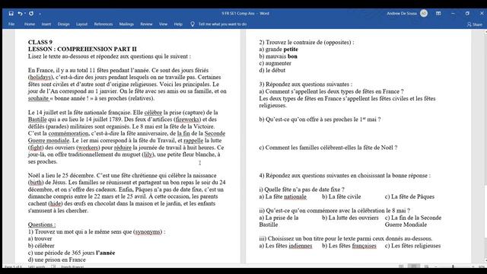Click the page count in status bar

click(x=13, y=267)
